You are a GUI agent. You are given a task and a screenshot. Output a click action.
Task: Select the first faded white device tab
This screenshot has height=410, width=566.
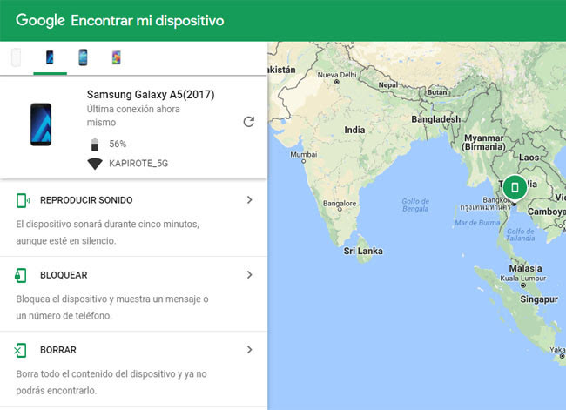tap(17, 58)
